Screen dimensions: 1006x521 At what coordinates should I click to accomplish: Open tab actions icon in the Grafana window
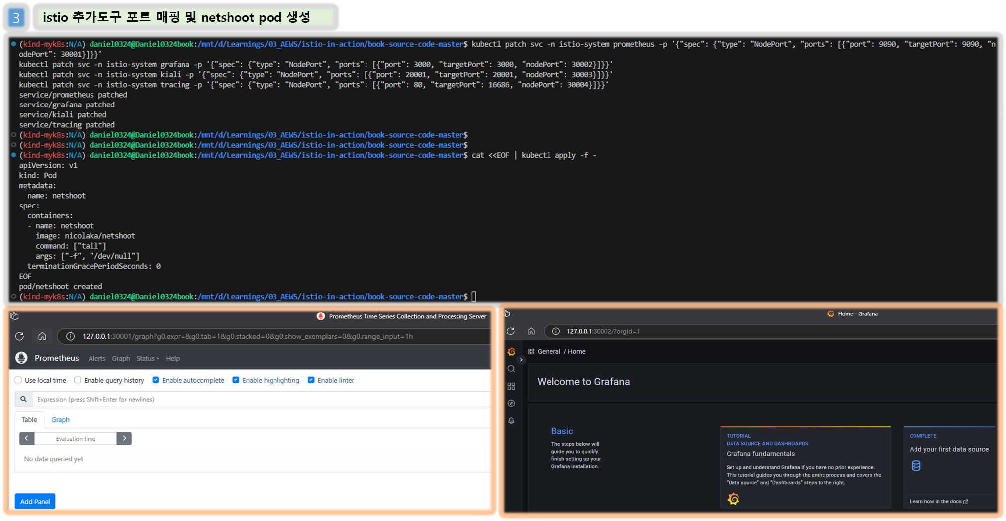point(507,313)
